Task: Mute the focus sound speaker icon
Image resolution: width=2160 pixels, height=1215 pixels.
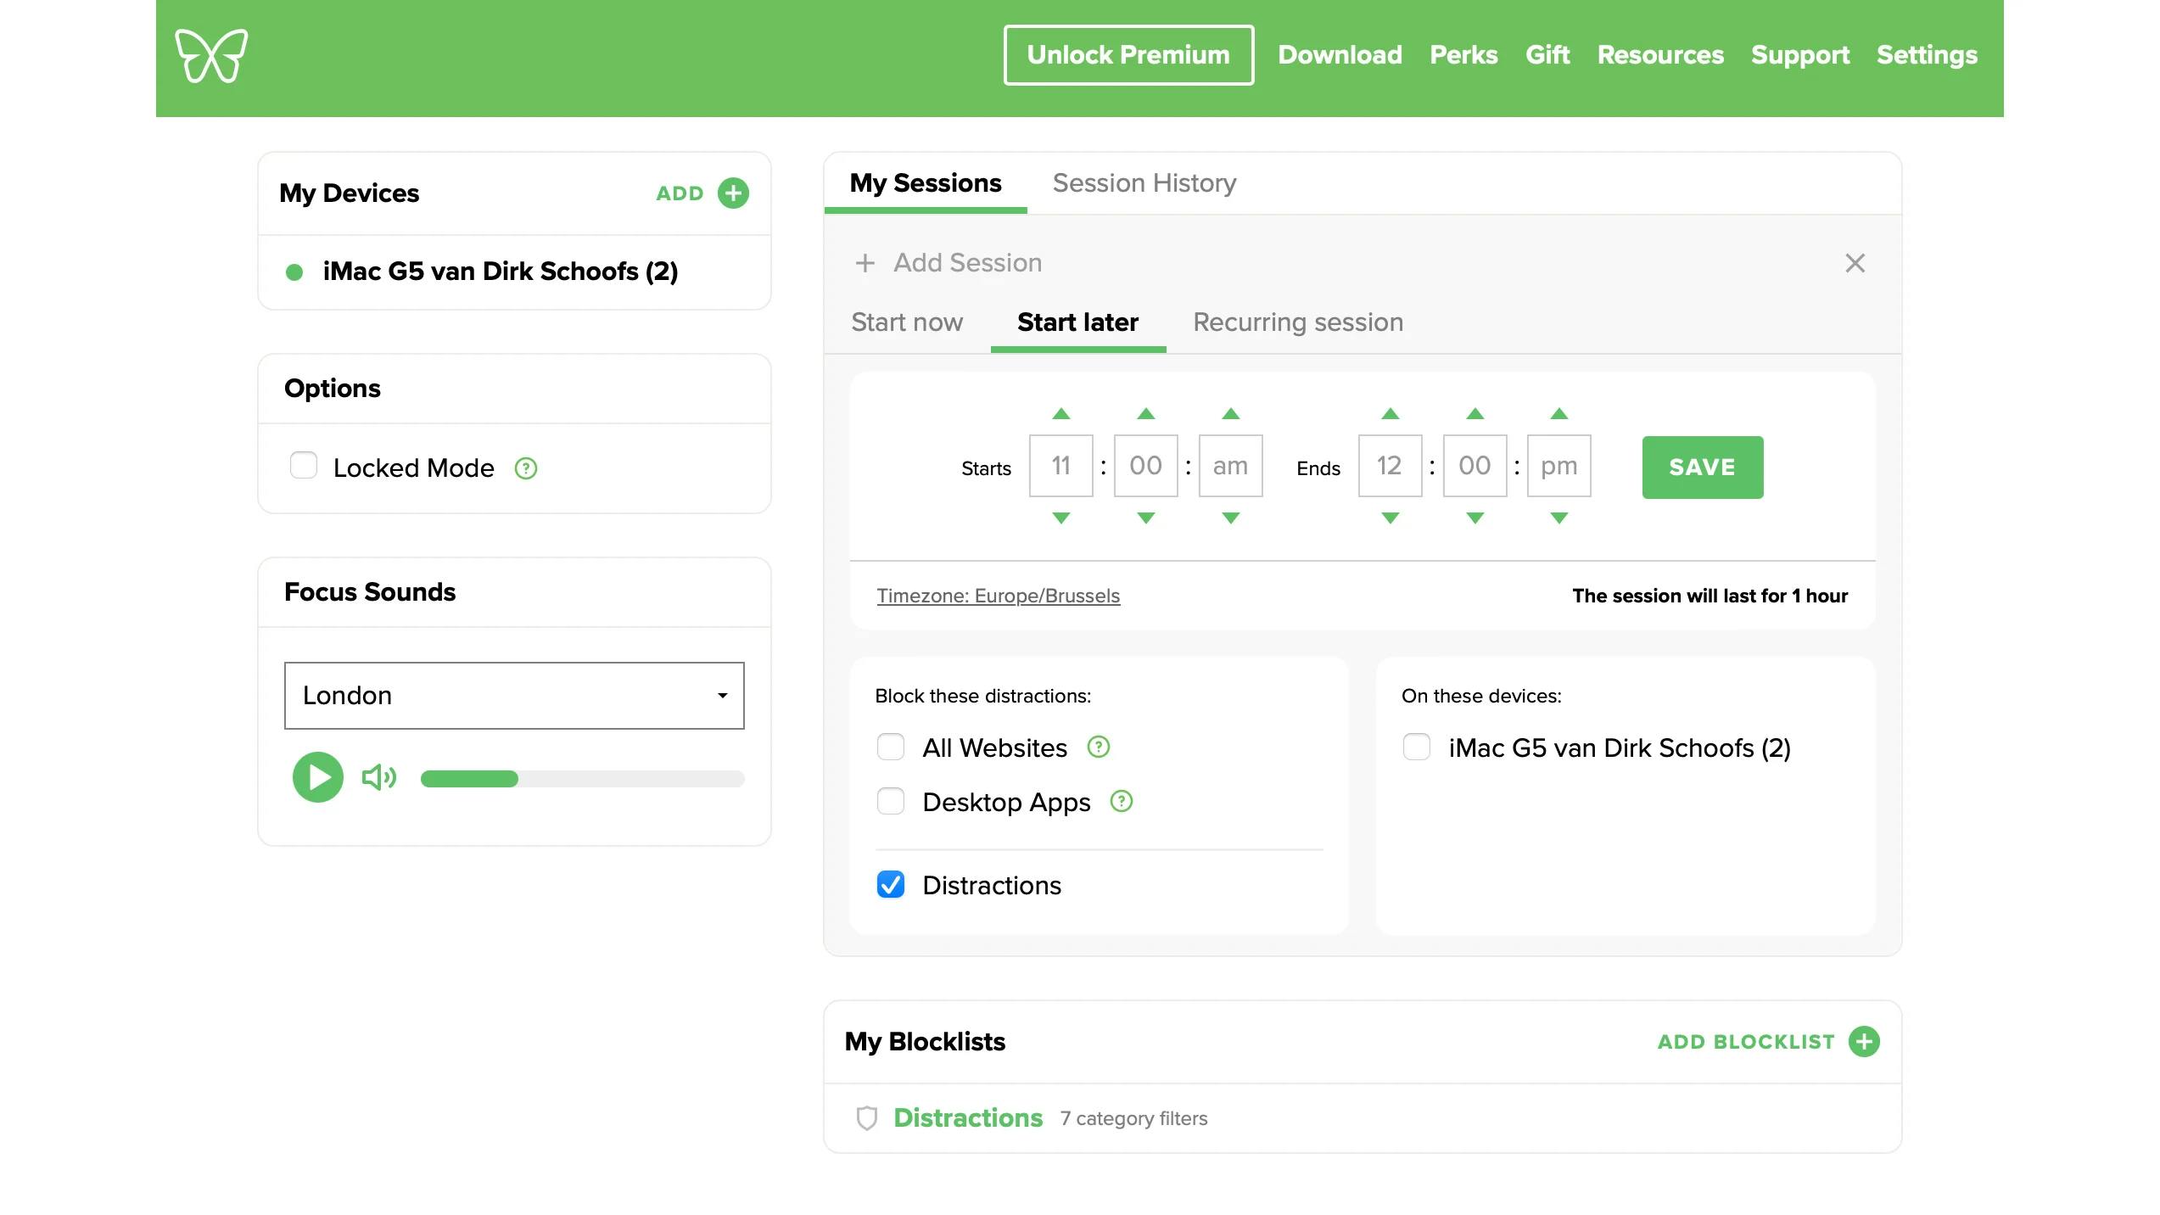Action: point(378,777)
